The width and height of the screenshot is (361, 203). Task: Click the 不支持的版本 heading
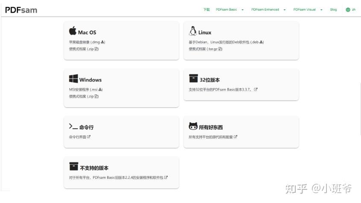pyautogui.click(x=94, y=168)
